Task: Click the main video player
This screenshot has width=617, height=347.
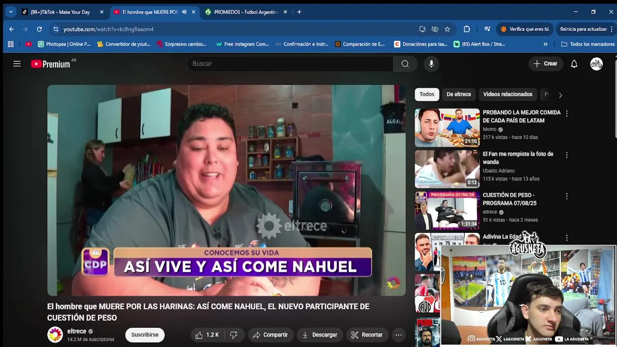Action: pyautogui.click(x=226, y=190)
